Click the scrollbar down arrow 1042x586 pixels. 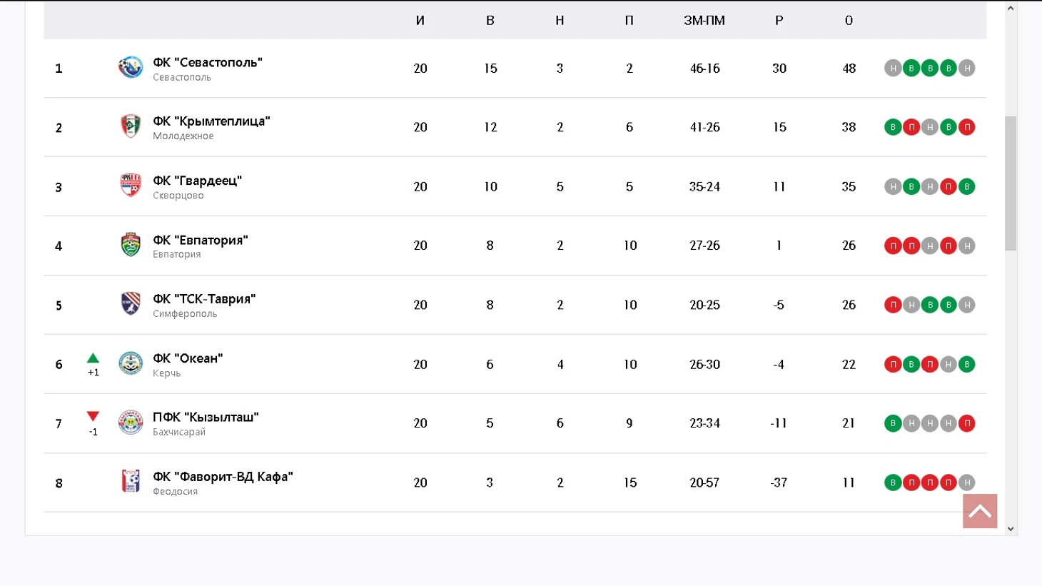click(1011, 529)
